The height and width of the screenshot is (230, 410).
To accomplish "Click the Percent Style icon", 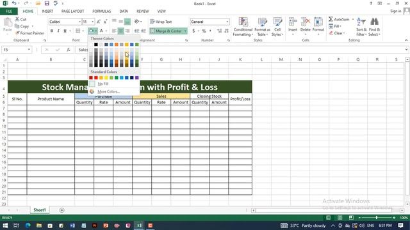I will pos(204,31).
